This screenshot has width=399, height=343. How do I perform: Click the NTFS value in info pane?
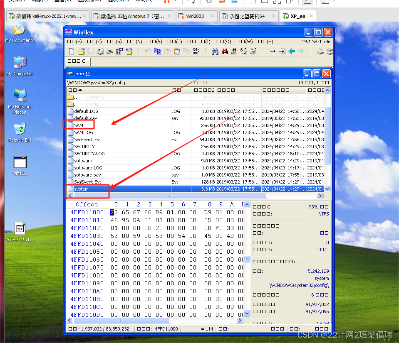coord(323,214)
